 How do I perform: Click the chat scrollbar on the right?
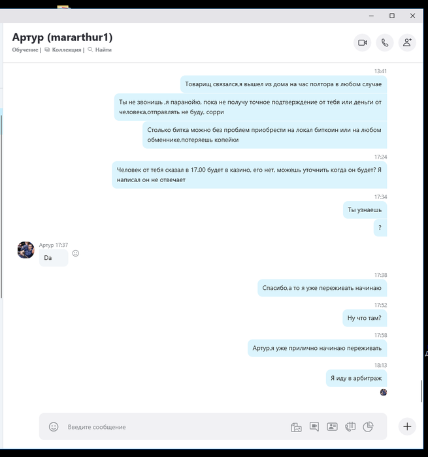(x=421, y=391)
